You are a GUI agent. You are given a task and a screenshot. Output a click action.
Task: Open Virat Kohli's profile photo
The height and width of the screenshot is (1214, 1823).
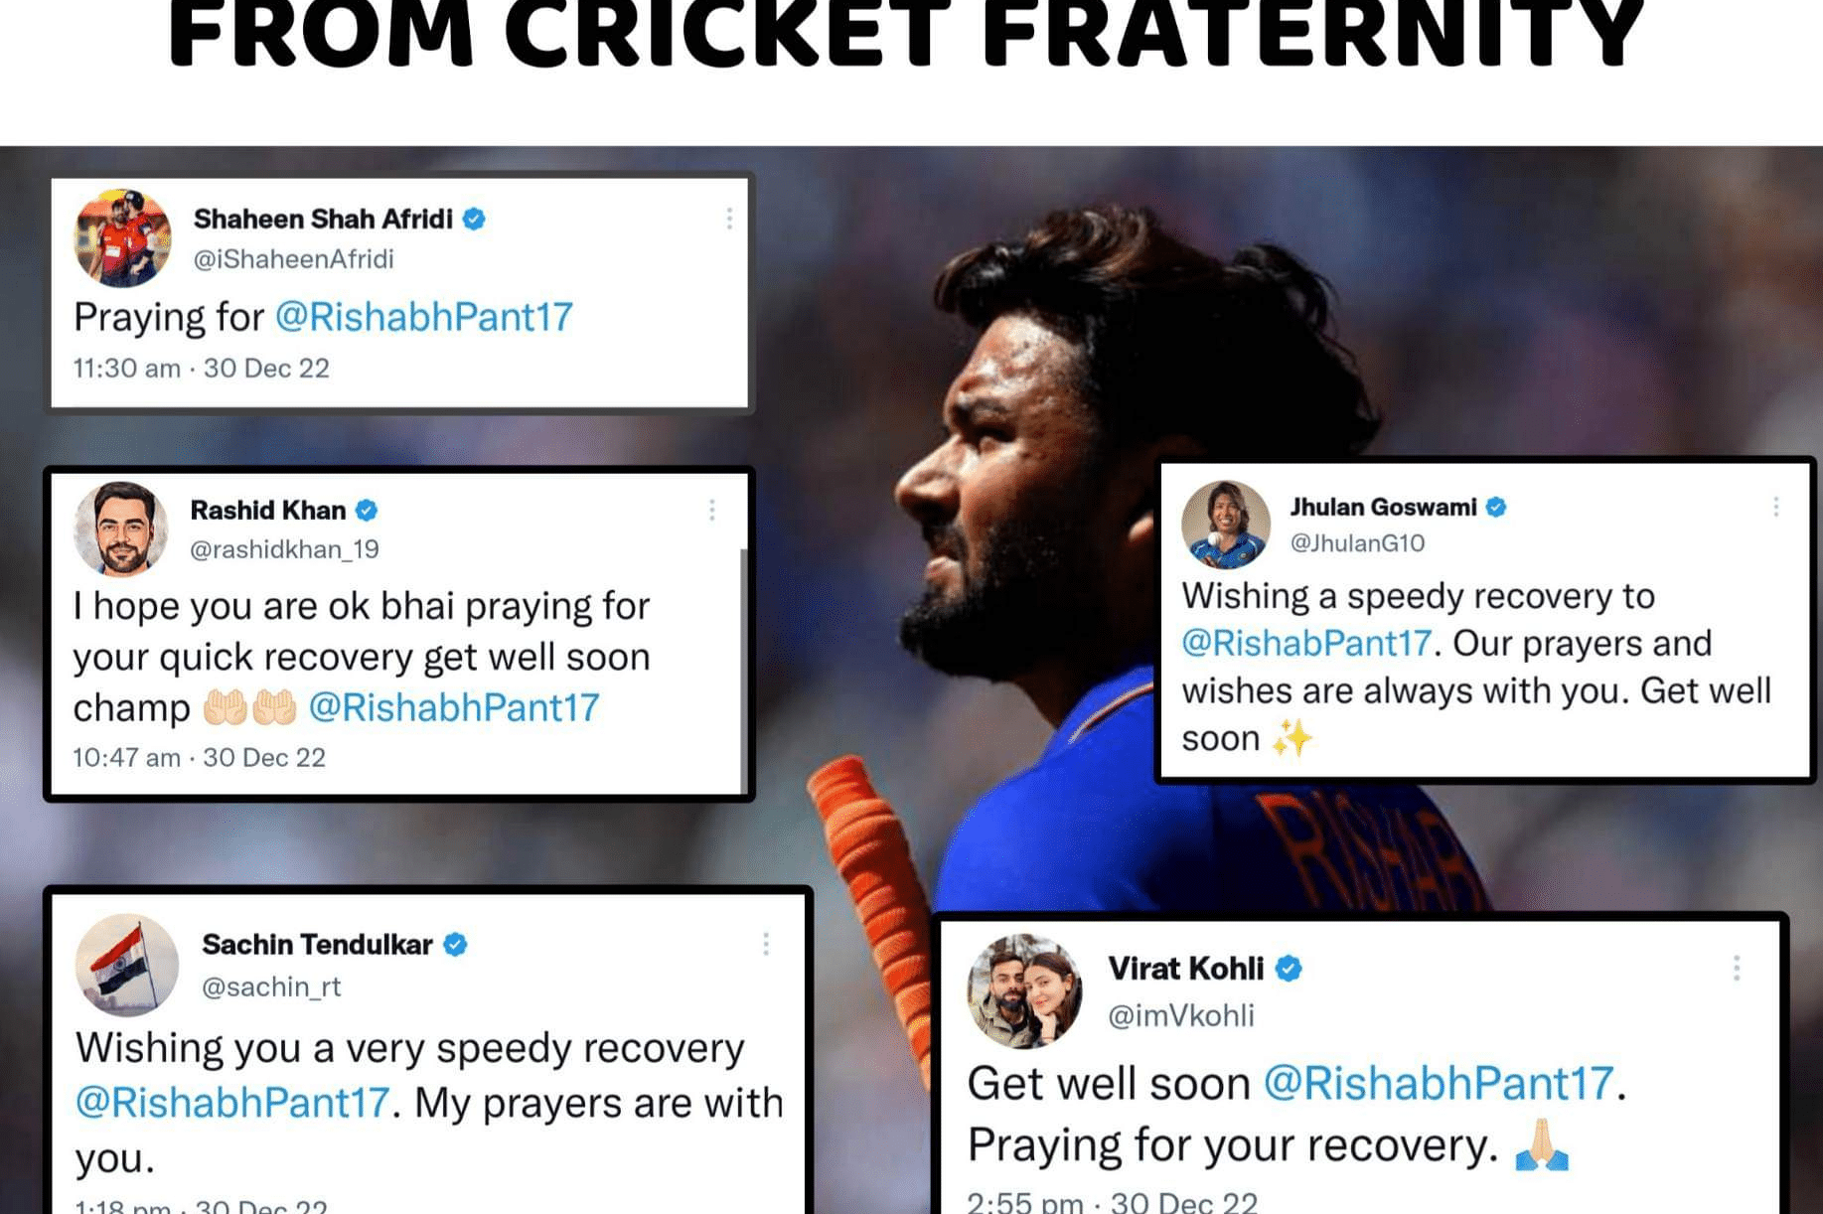[1024, 990]
